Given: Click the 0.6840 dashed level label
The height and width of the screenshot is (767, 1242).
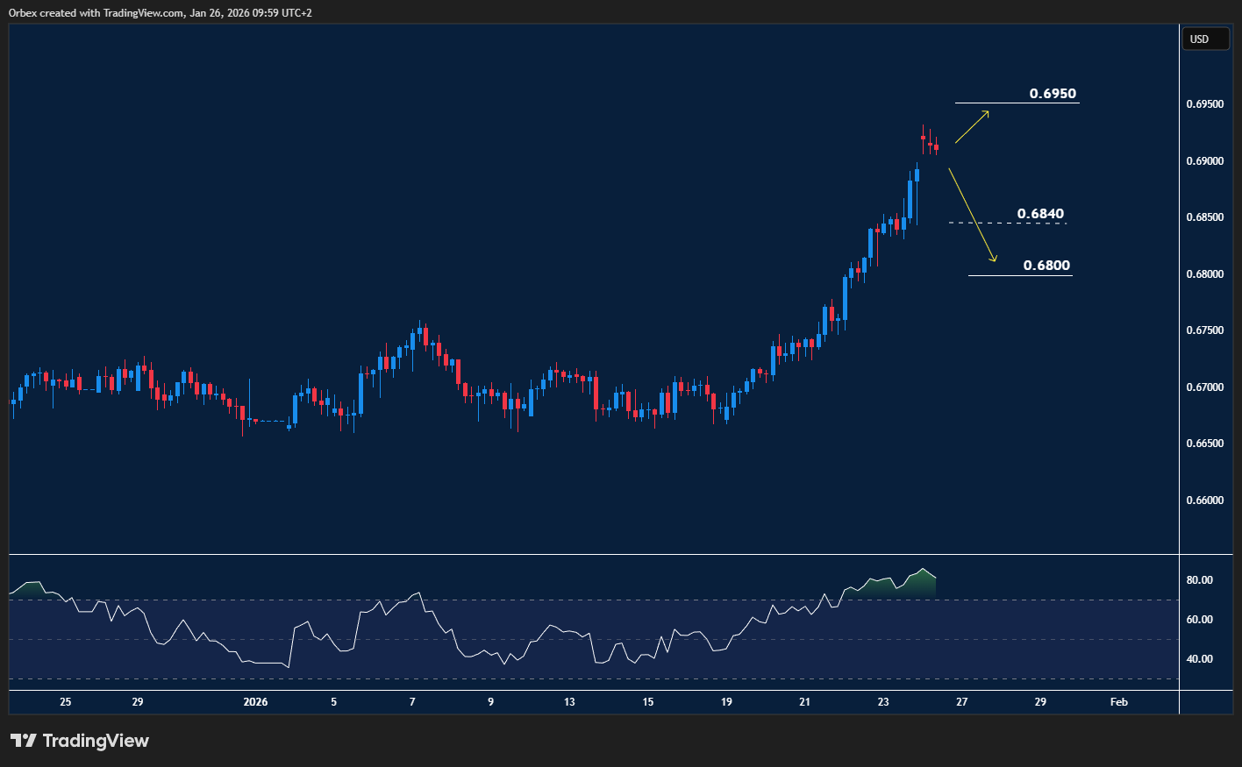Looking at the screenshot, I should (1040, 213).
